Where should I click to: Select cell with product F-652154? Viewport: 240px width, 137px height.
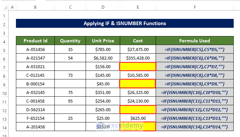coord(36,118)
